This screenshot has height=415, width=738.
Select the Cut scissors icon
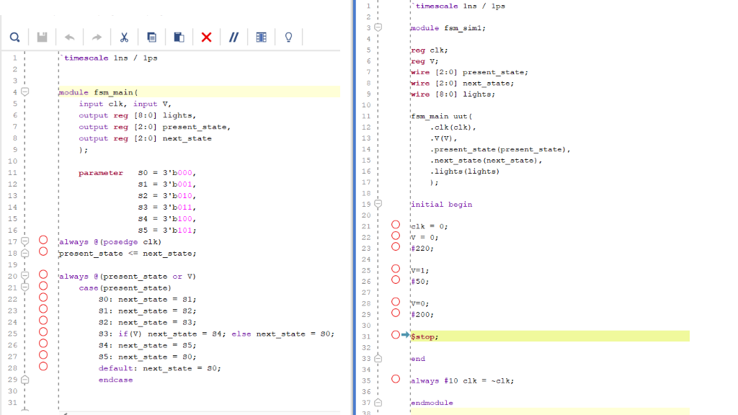pyautogui.click(x=123, y=37)
